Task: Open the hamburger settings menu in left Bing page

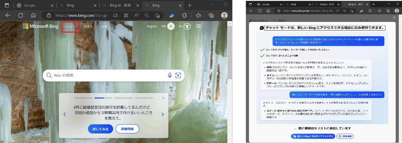Action: click(199, 26)
